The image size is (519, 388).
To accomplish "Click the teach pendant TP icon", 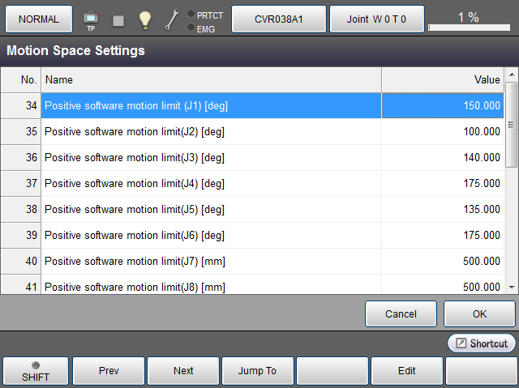I will coord(91,19).
